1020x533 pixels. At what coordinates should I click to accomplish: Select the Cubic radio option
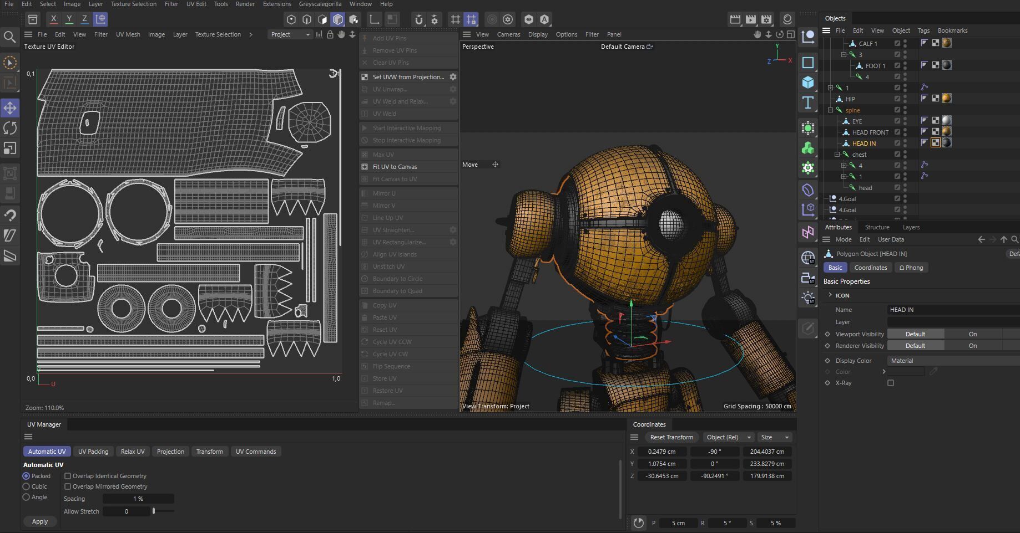[26, 486]
